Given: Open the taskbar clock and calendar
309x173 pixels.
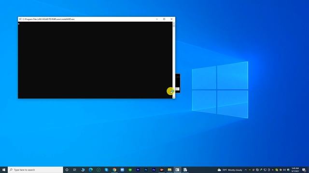Looking at the screenshot, I should [x=295, y=170].
